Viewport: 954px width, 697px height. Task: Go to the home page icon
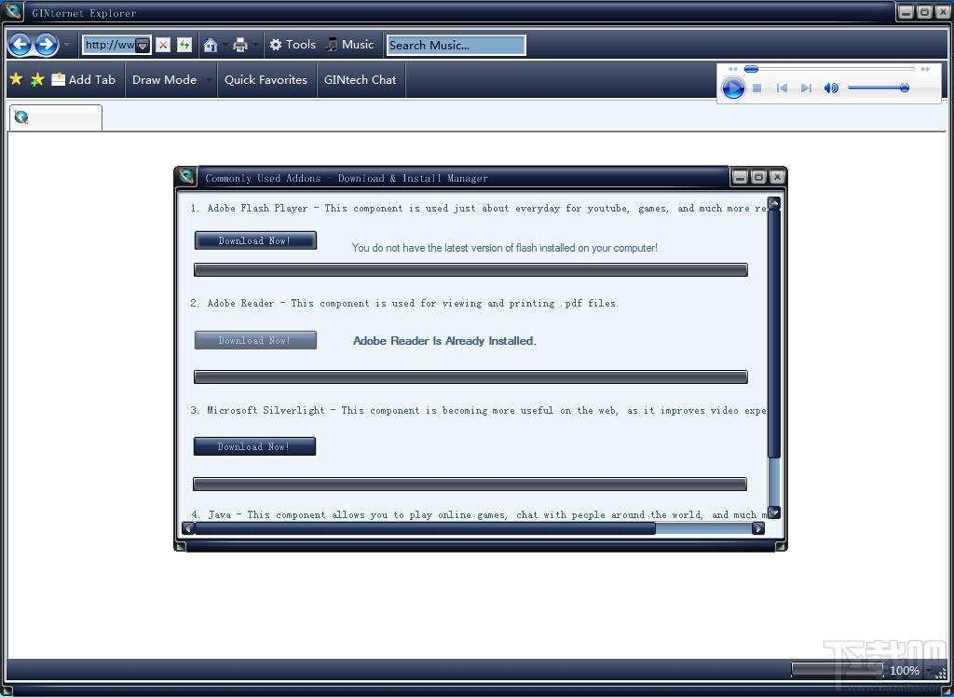click(211, 45)
